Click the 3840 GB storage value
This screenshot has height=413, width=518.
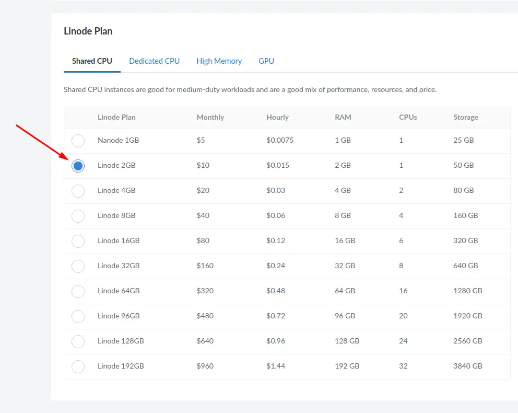coord(468,366)
